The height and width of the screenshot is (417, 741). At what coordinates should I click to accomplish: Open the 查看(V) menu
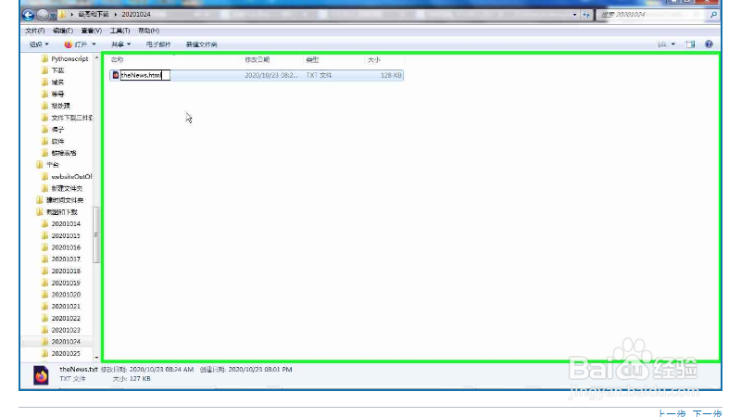91,31
